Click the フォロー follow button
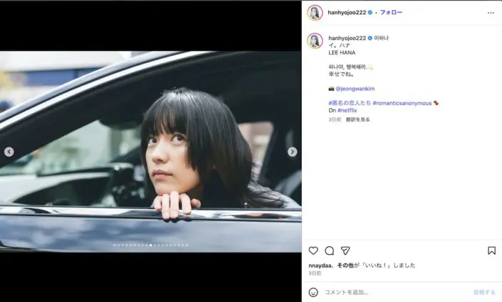This screenshot has width=502, height=302. (391, 12)
